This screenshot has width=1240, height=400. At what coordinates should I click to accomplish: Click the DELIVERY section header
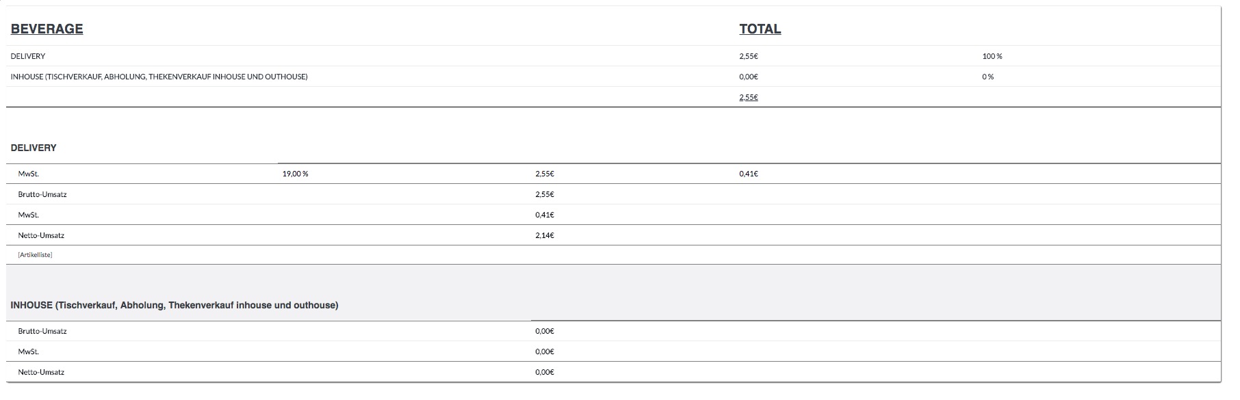click(34, 148)
